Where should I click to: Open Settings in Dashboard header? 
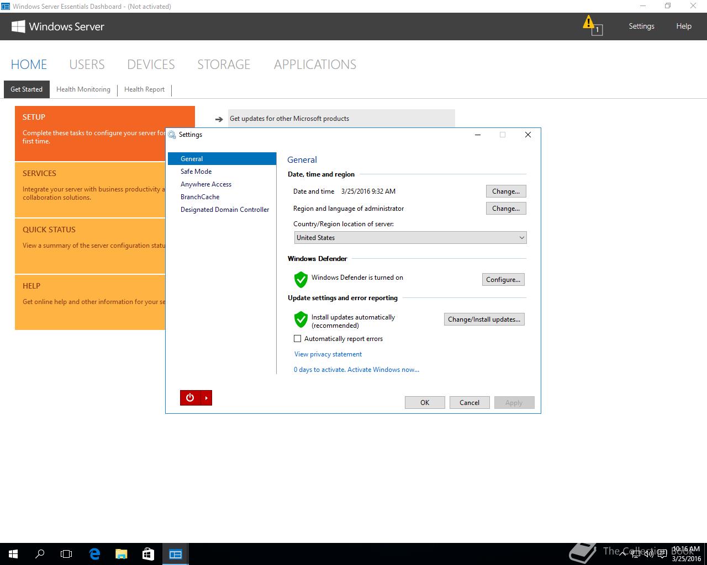tap(641, 26)
